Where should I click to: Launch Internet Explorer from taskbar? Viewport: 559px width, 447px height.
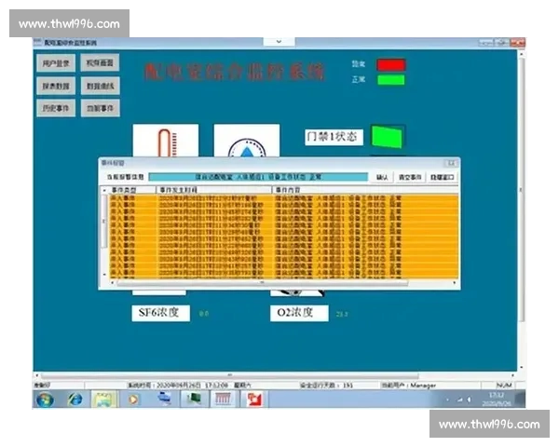(x=75, y=400)
